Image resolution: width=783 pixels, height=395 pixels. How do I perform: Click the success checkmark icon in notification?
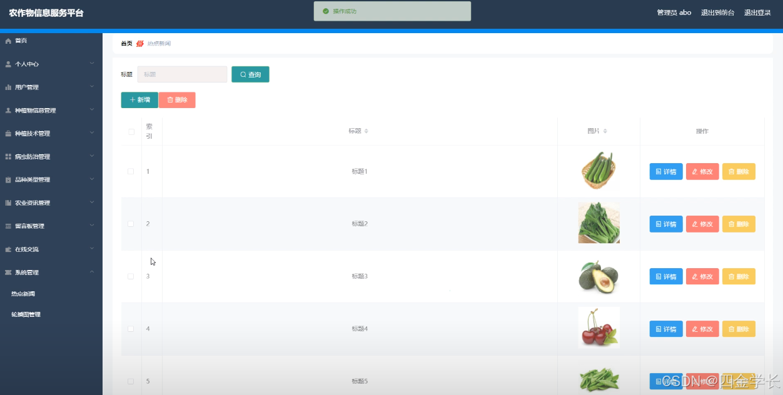325,11
